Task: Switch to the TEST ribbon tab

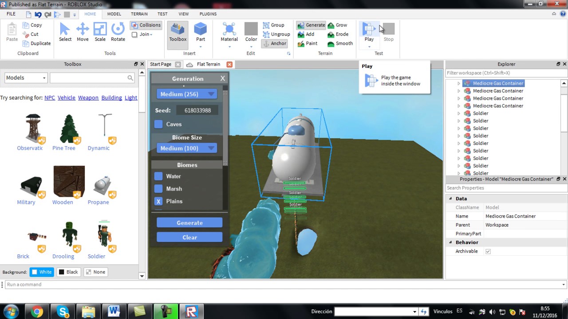Action: pyautogui.click(x=162, y=14)
